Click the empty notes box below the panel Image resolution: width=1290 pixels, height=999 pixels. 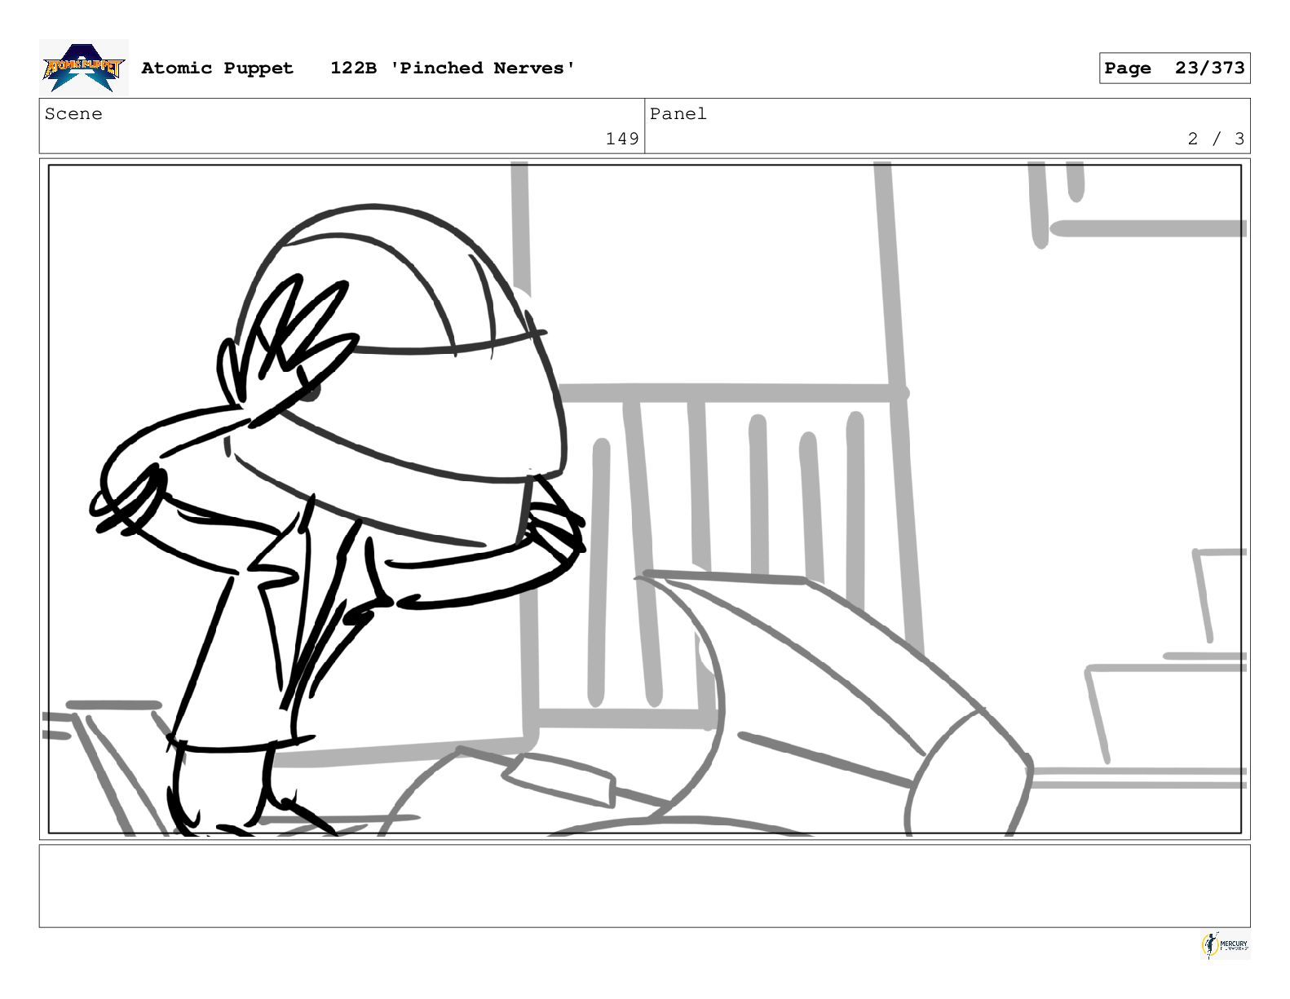tap(644, 886)
